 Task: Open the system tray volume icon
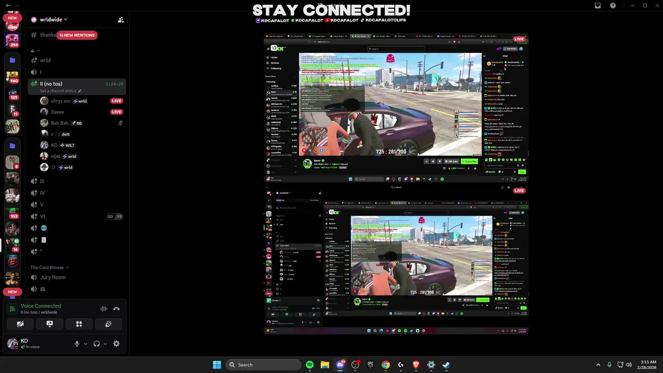629,365
